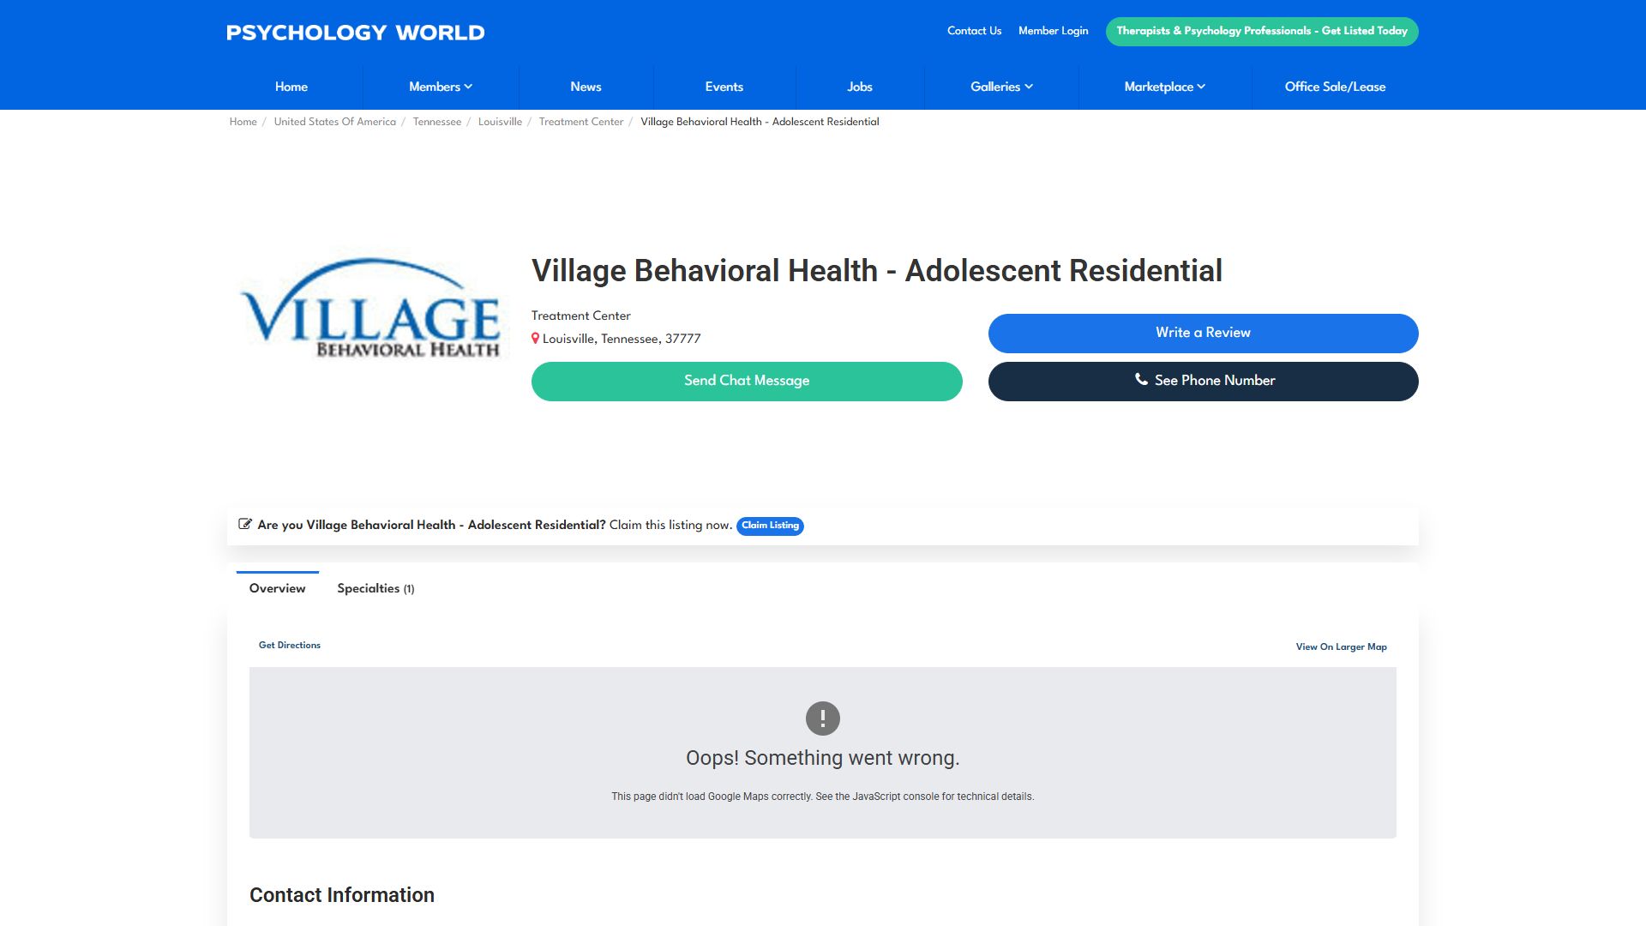This screenshot has height=926, width=1646.
Task: Expand the Members dropdown menu
Action: (x=441, y=87)
